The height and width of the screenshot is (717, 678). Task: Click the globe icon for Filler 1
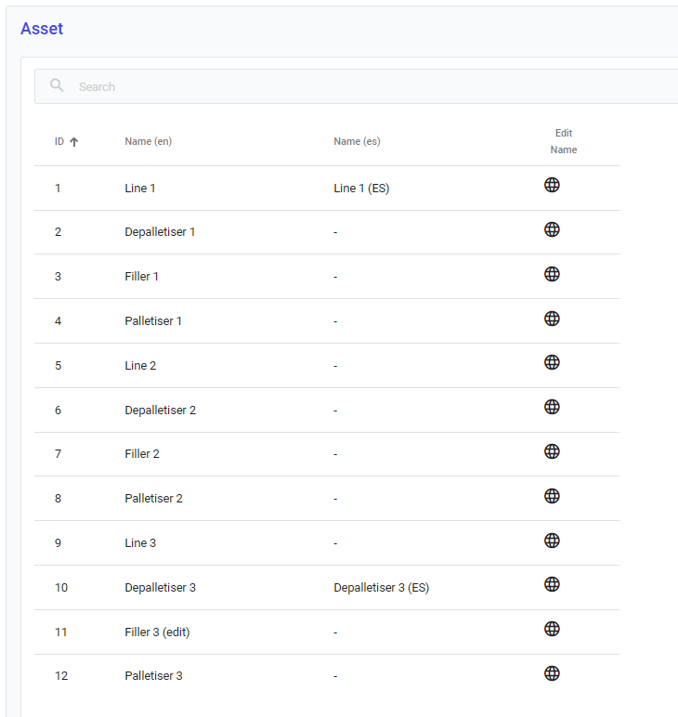click(552, 274)
